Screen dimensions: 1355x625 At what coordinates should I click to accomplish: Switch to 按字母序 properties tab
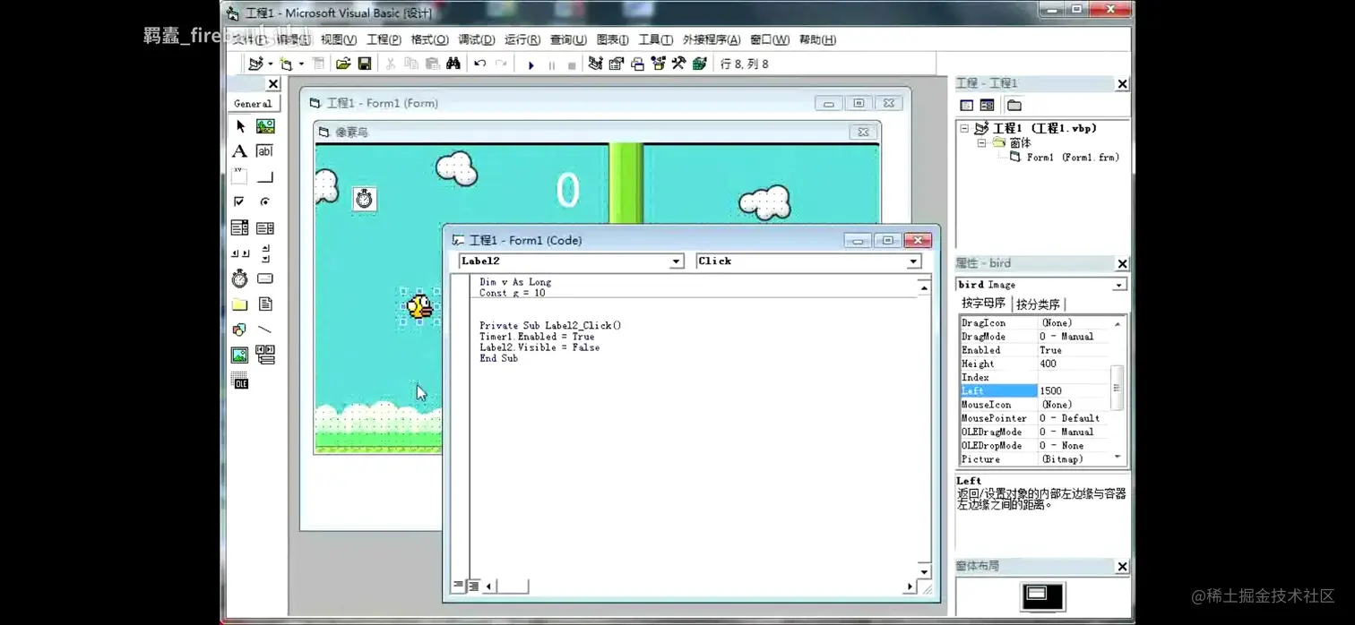(983, 304)
